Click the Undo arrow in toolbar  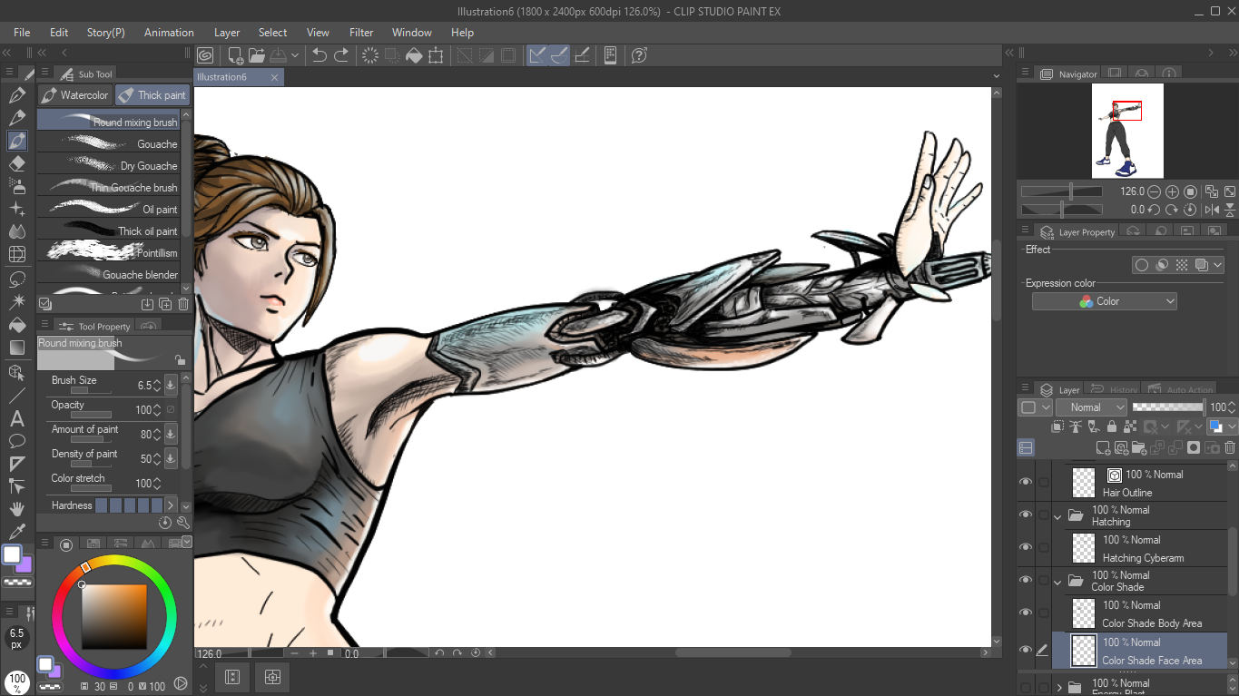320,55
